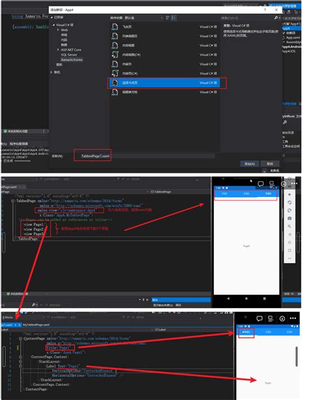The height and width of the screenshot is (400, 309).
Task: Click the 内容页 template file icon
Action: click(x=115, y=64)
